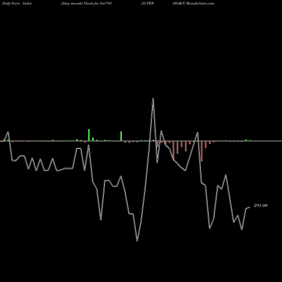Click the '(2day smooth) Charts for 541701' text
The height and width of the screenshot is (282, 282).
coord(86,3)
